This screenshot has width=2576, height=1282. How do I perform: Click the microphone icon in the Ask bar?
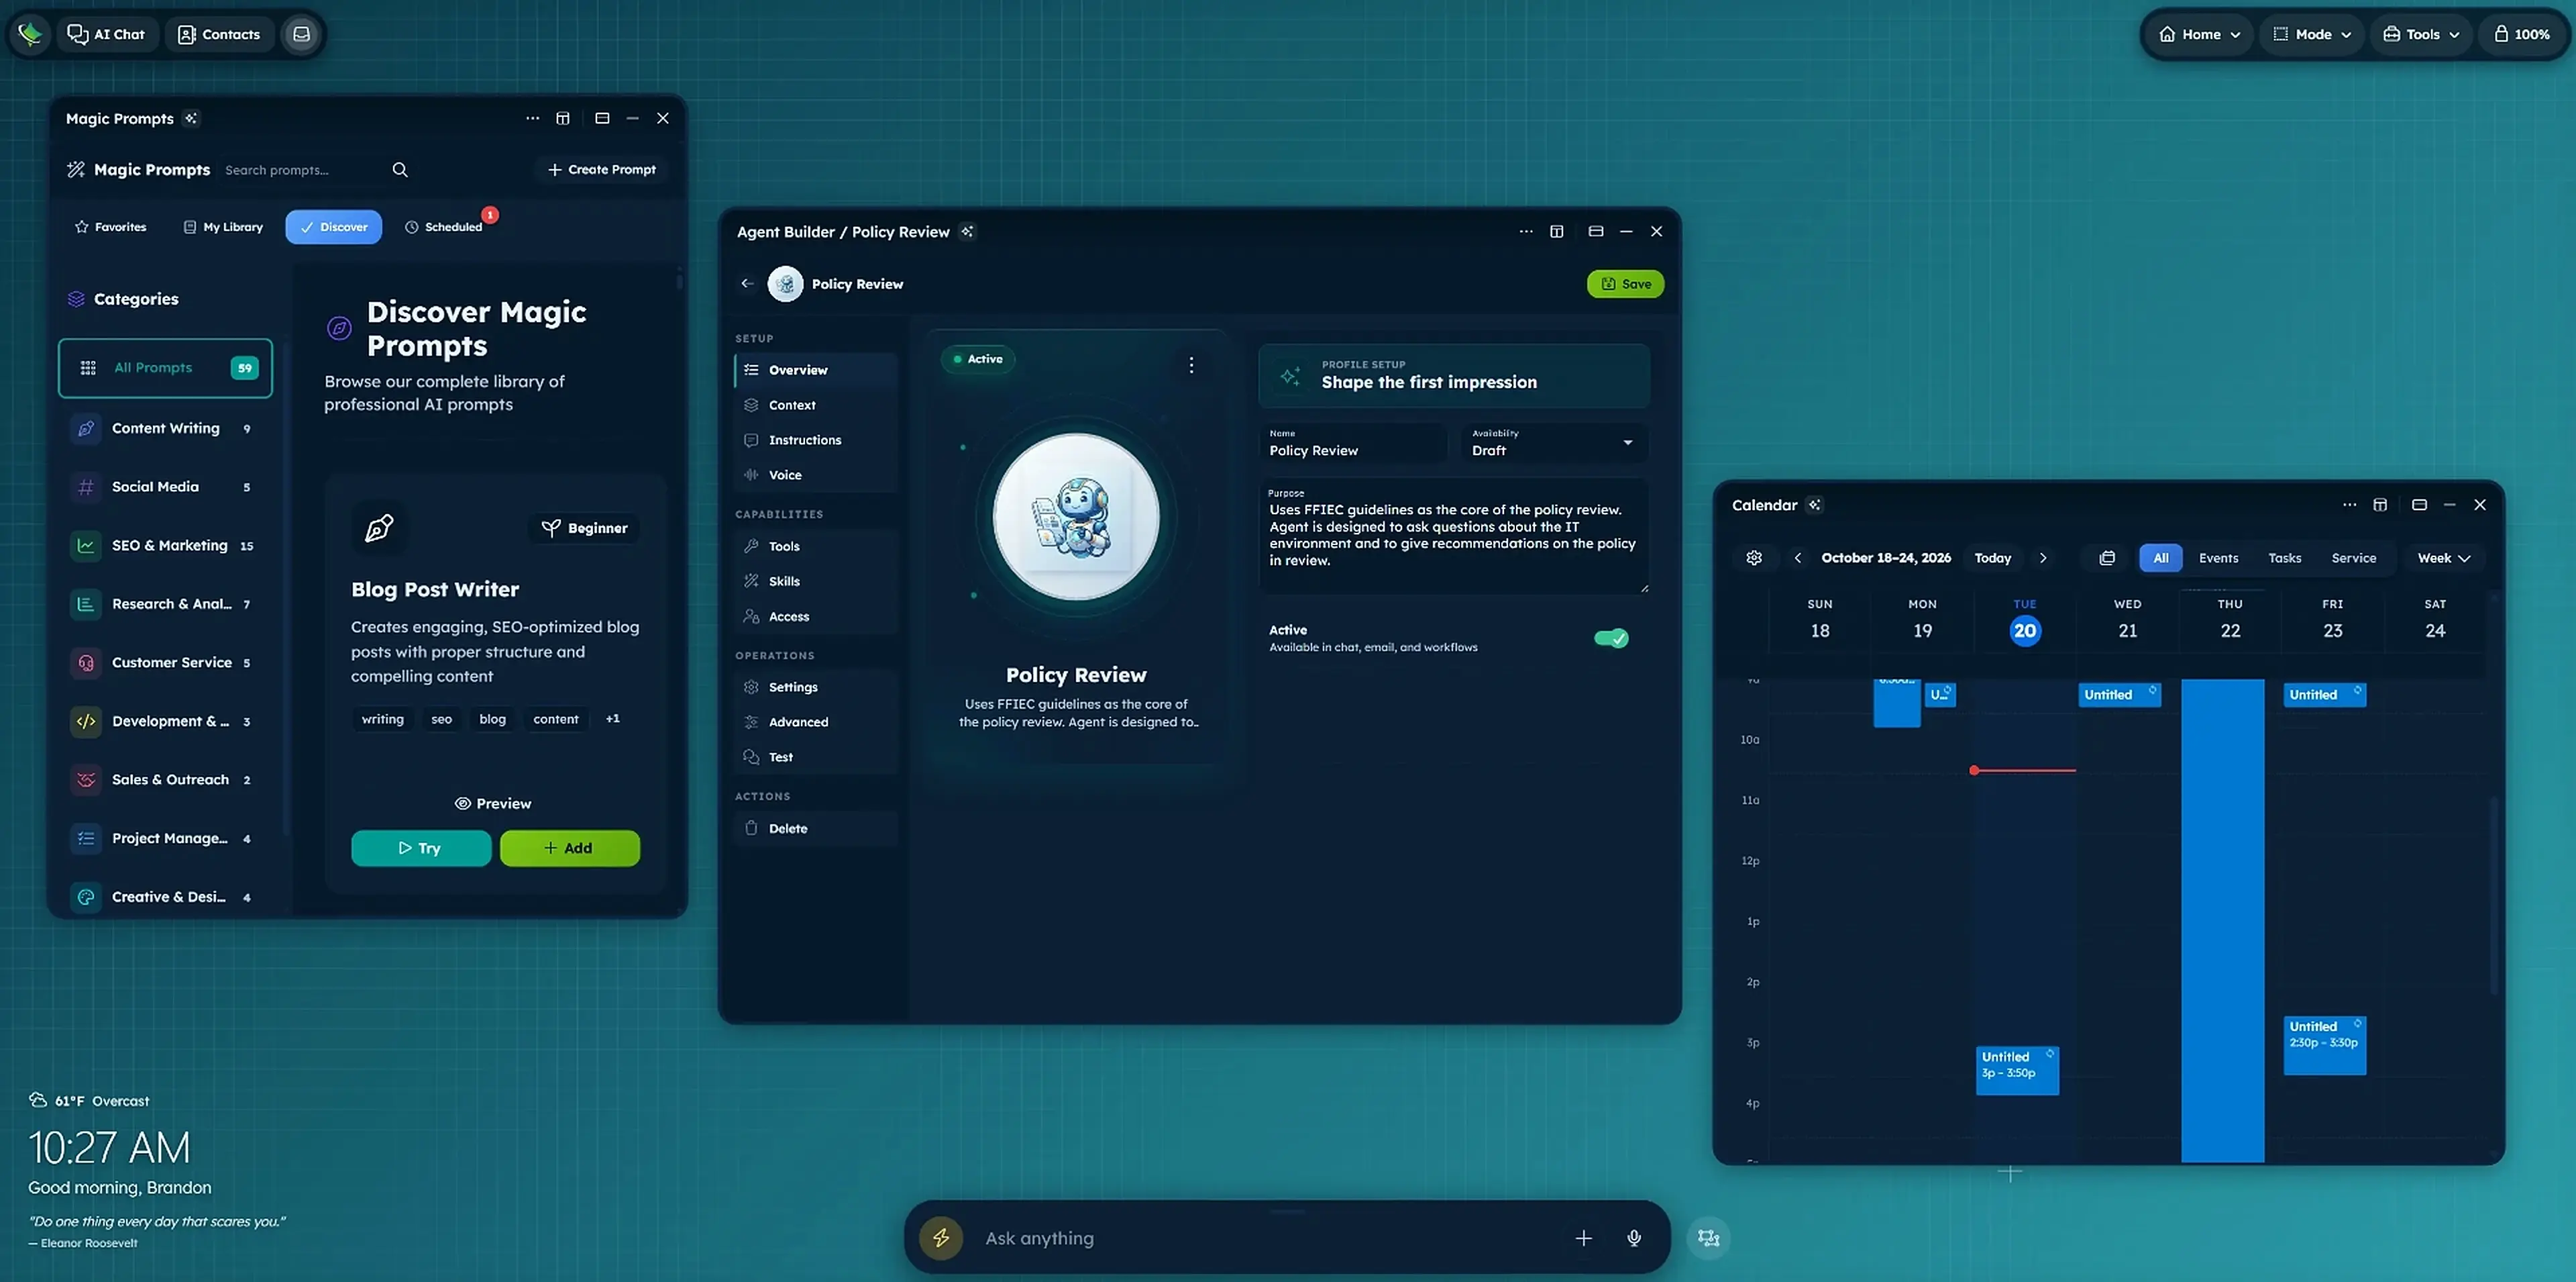[x=1634, y=1238]
